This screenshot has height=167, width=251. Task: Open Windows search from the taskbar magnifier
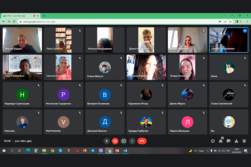12,151
